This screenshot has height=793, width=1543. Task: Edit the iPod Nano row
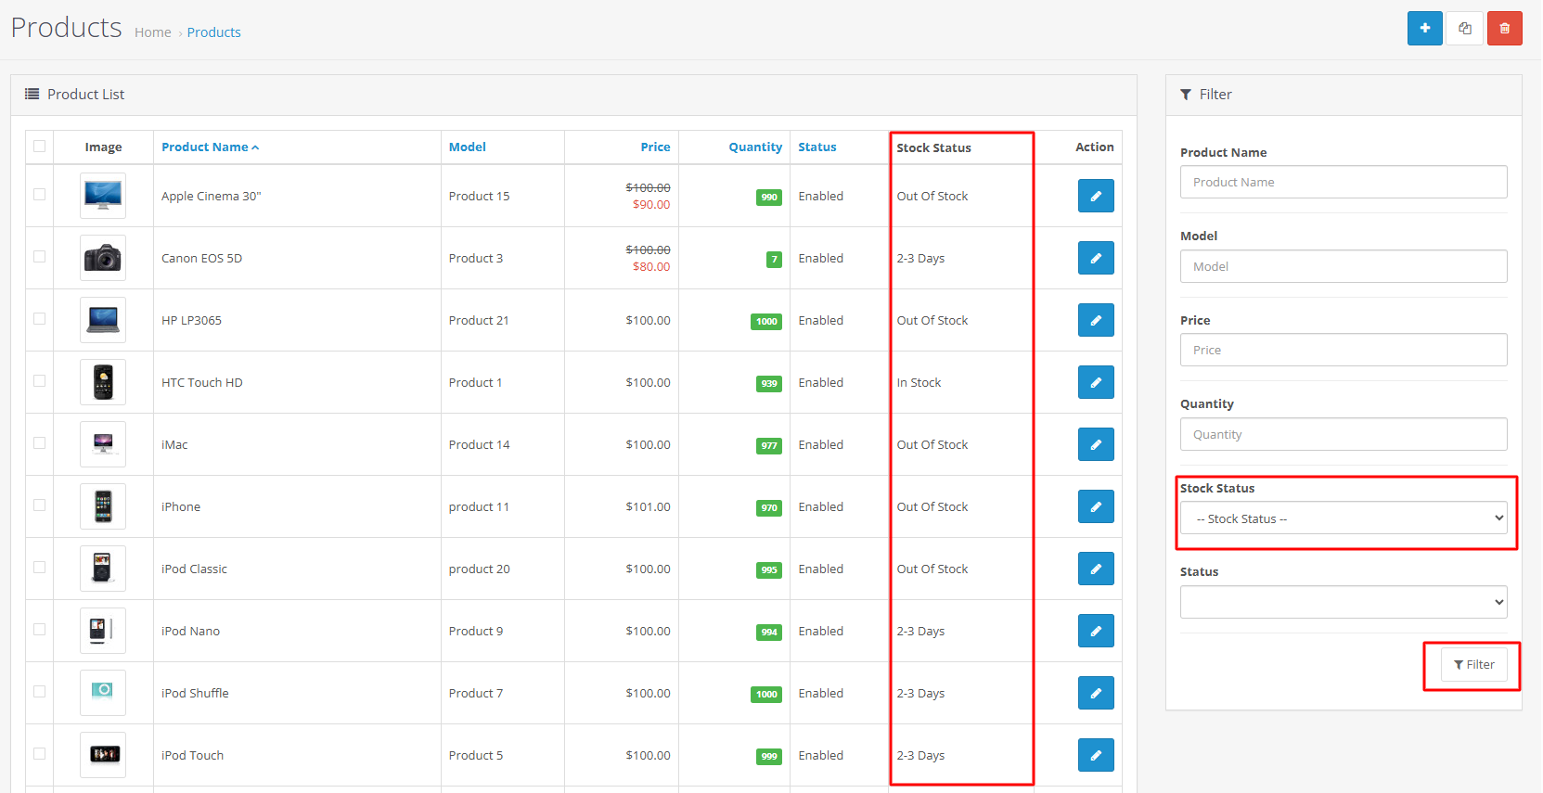(x=1095, y=631)
